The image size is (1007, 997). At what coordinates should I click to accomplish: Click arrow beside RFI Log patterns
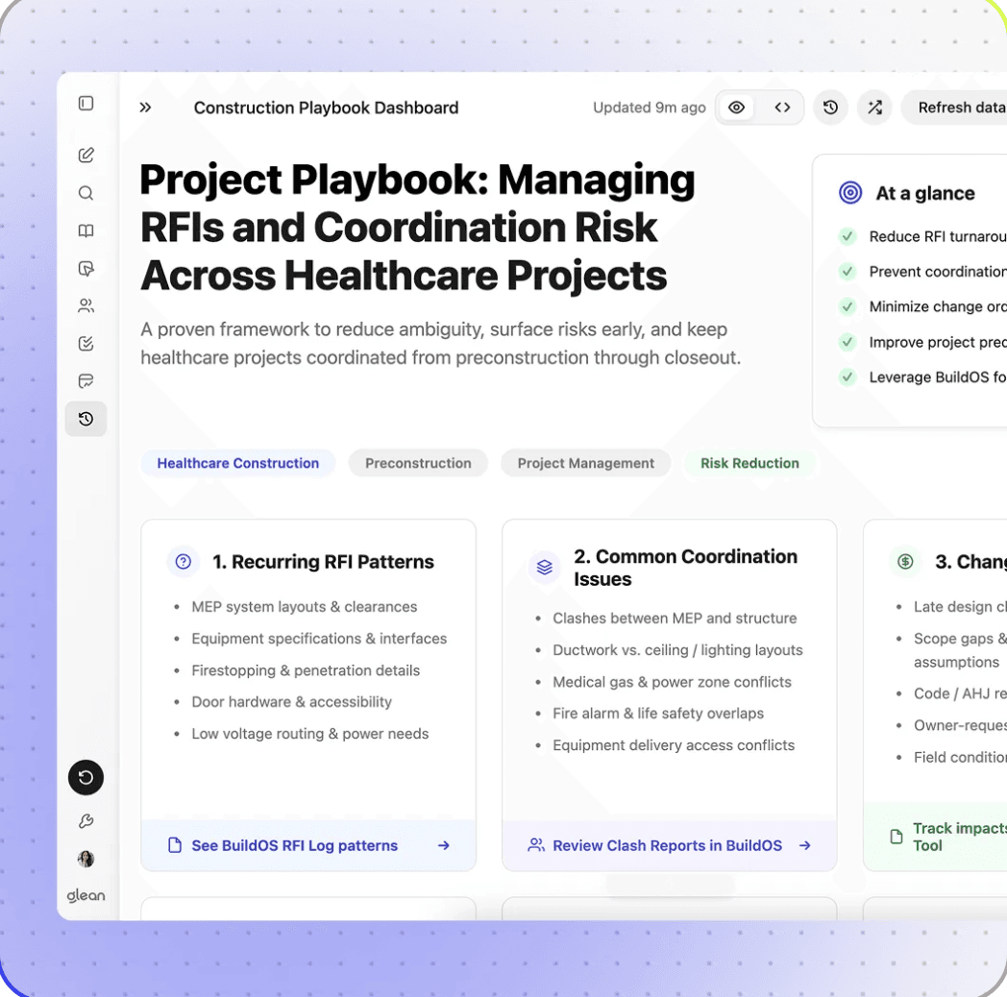pyautogui.click(x=444, y=845)
